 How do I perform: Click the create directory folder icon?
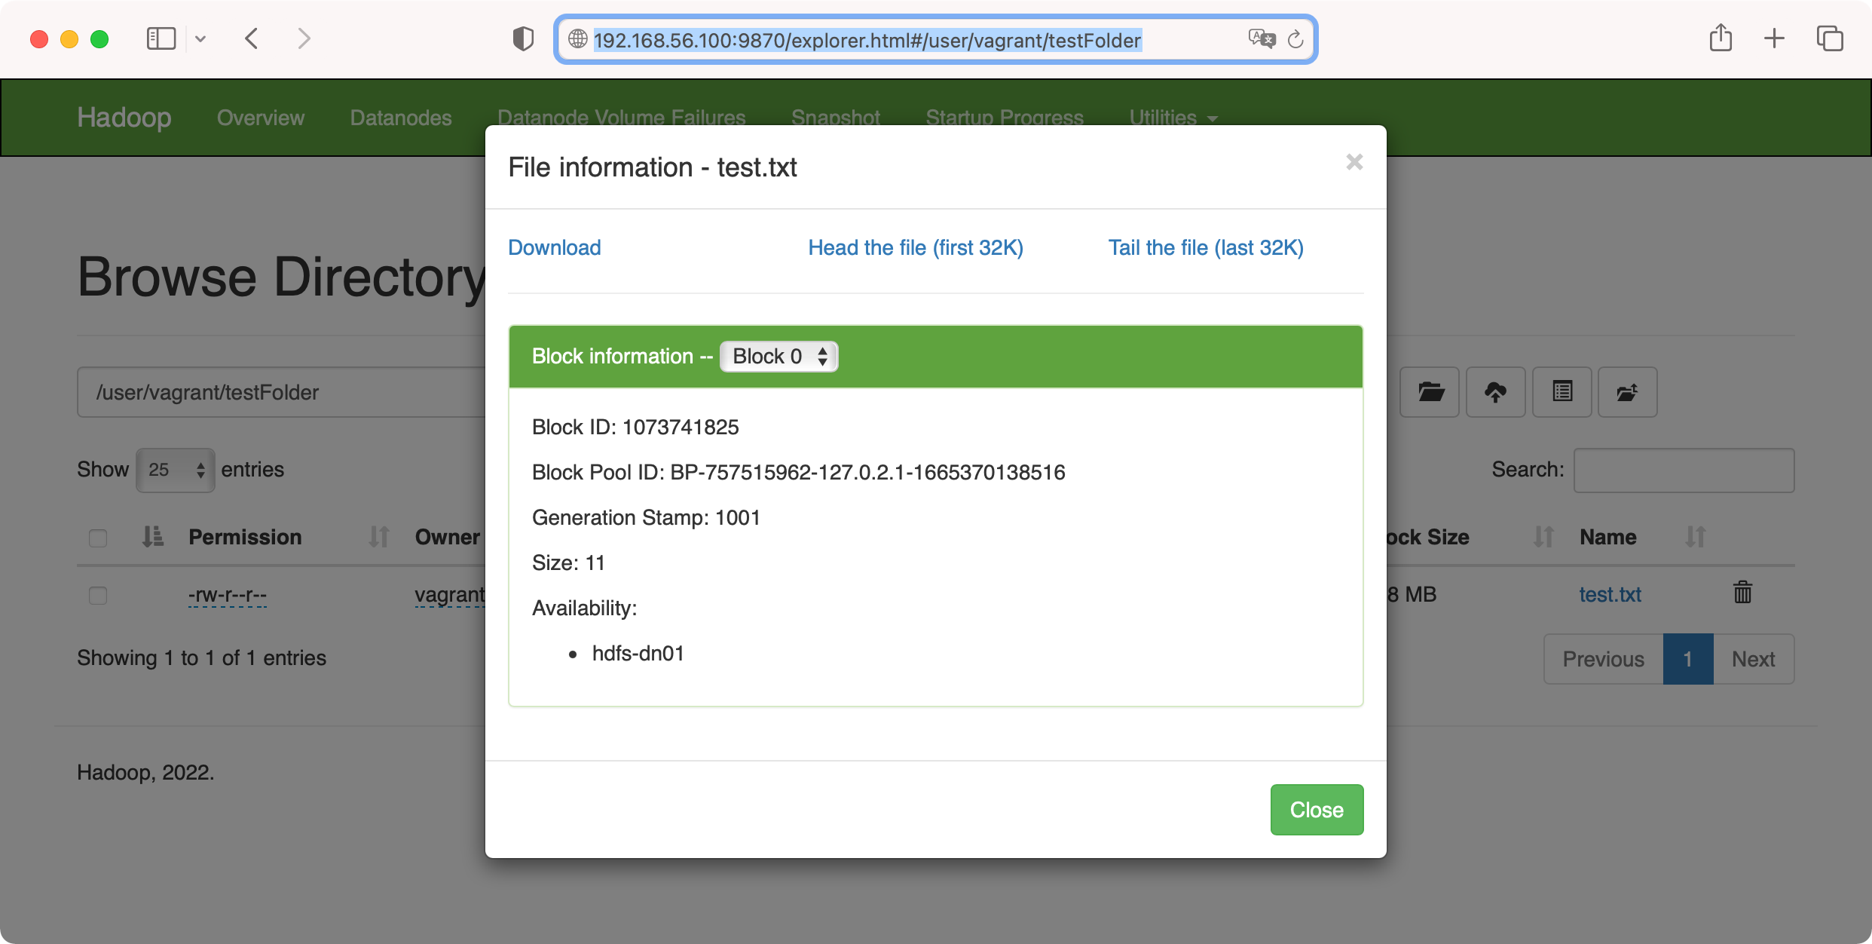tap(1430, 392)
